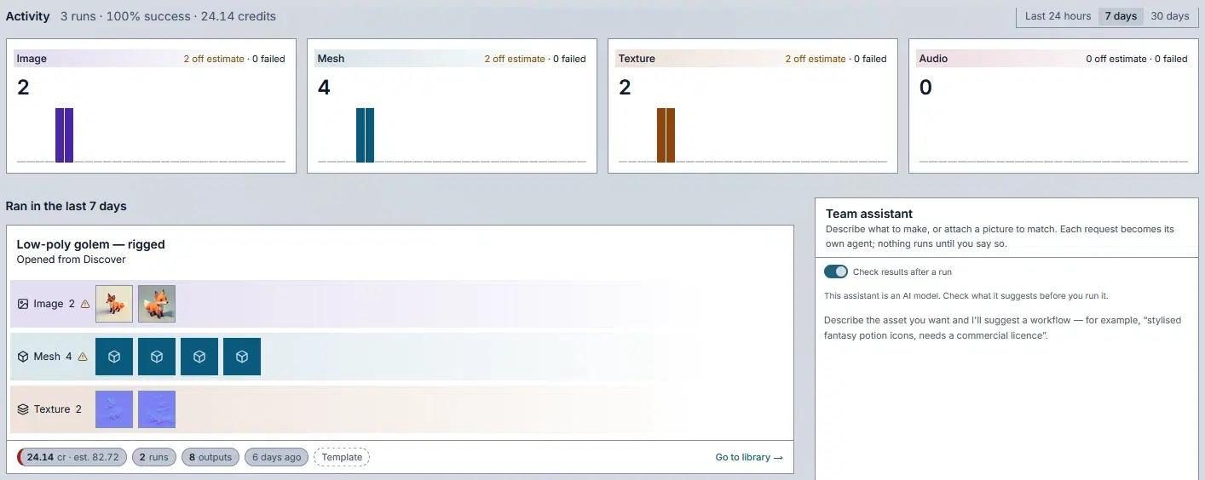Click the 8 outputs chip

click(x=210, y=457)
